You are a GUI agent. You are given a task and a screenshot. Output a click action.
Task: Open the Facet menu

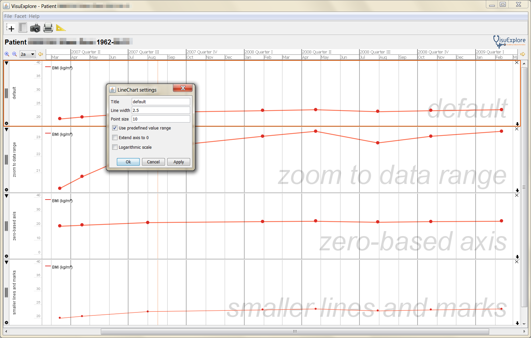pyautogui.click(x=20, y=16)
